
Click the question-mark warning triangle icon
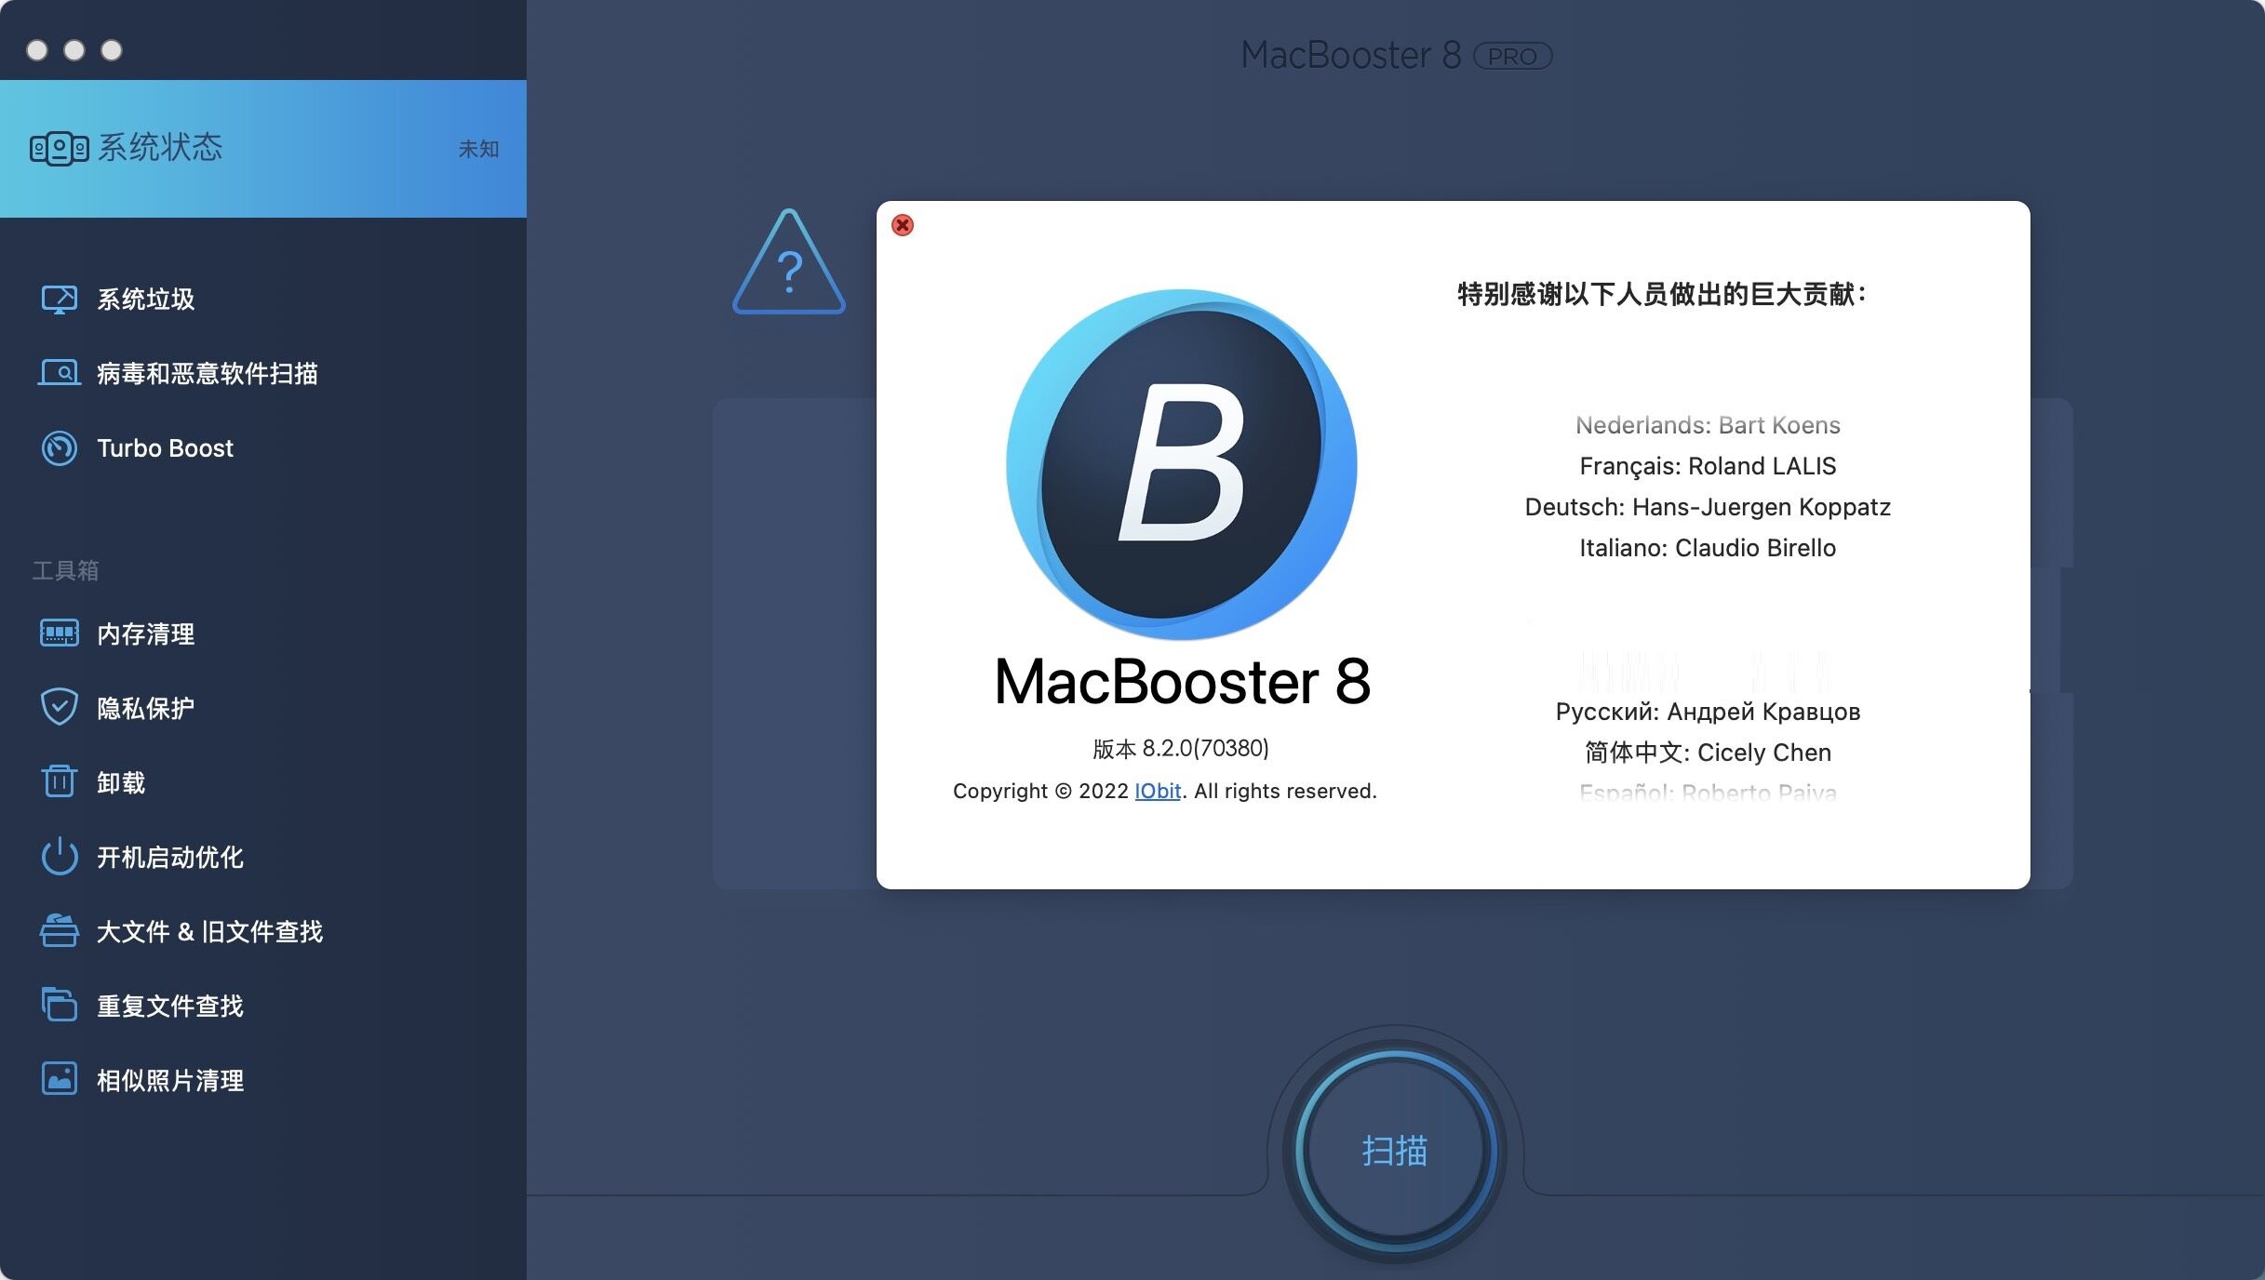click(789, 262)
